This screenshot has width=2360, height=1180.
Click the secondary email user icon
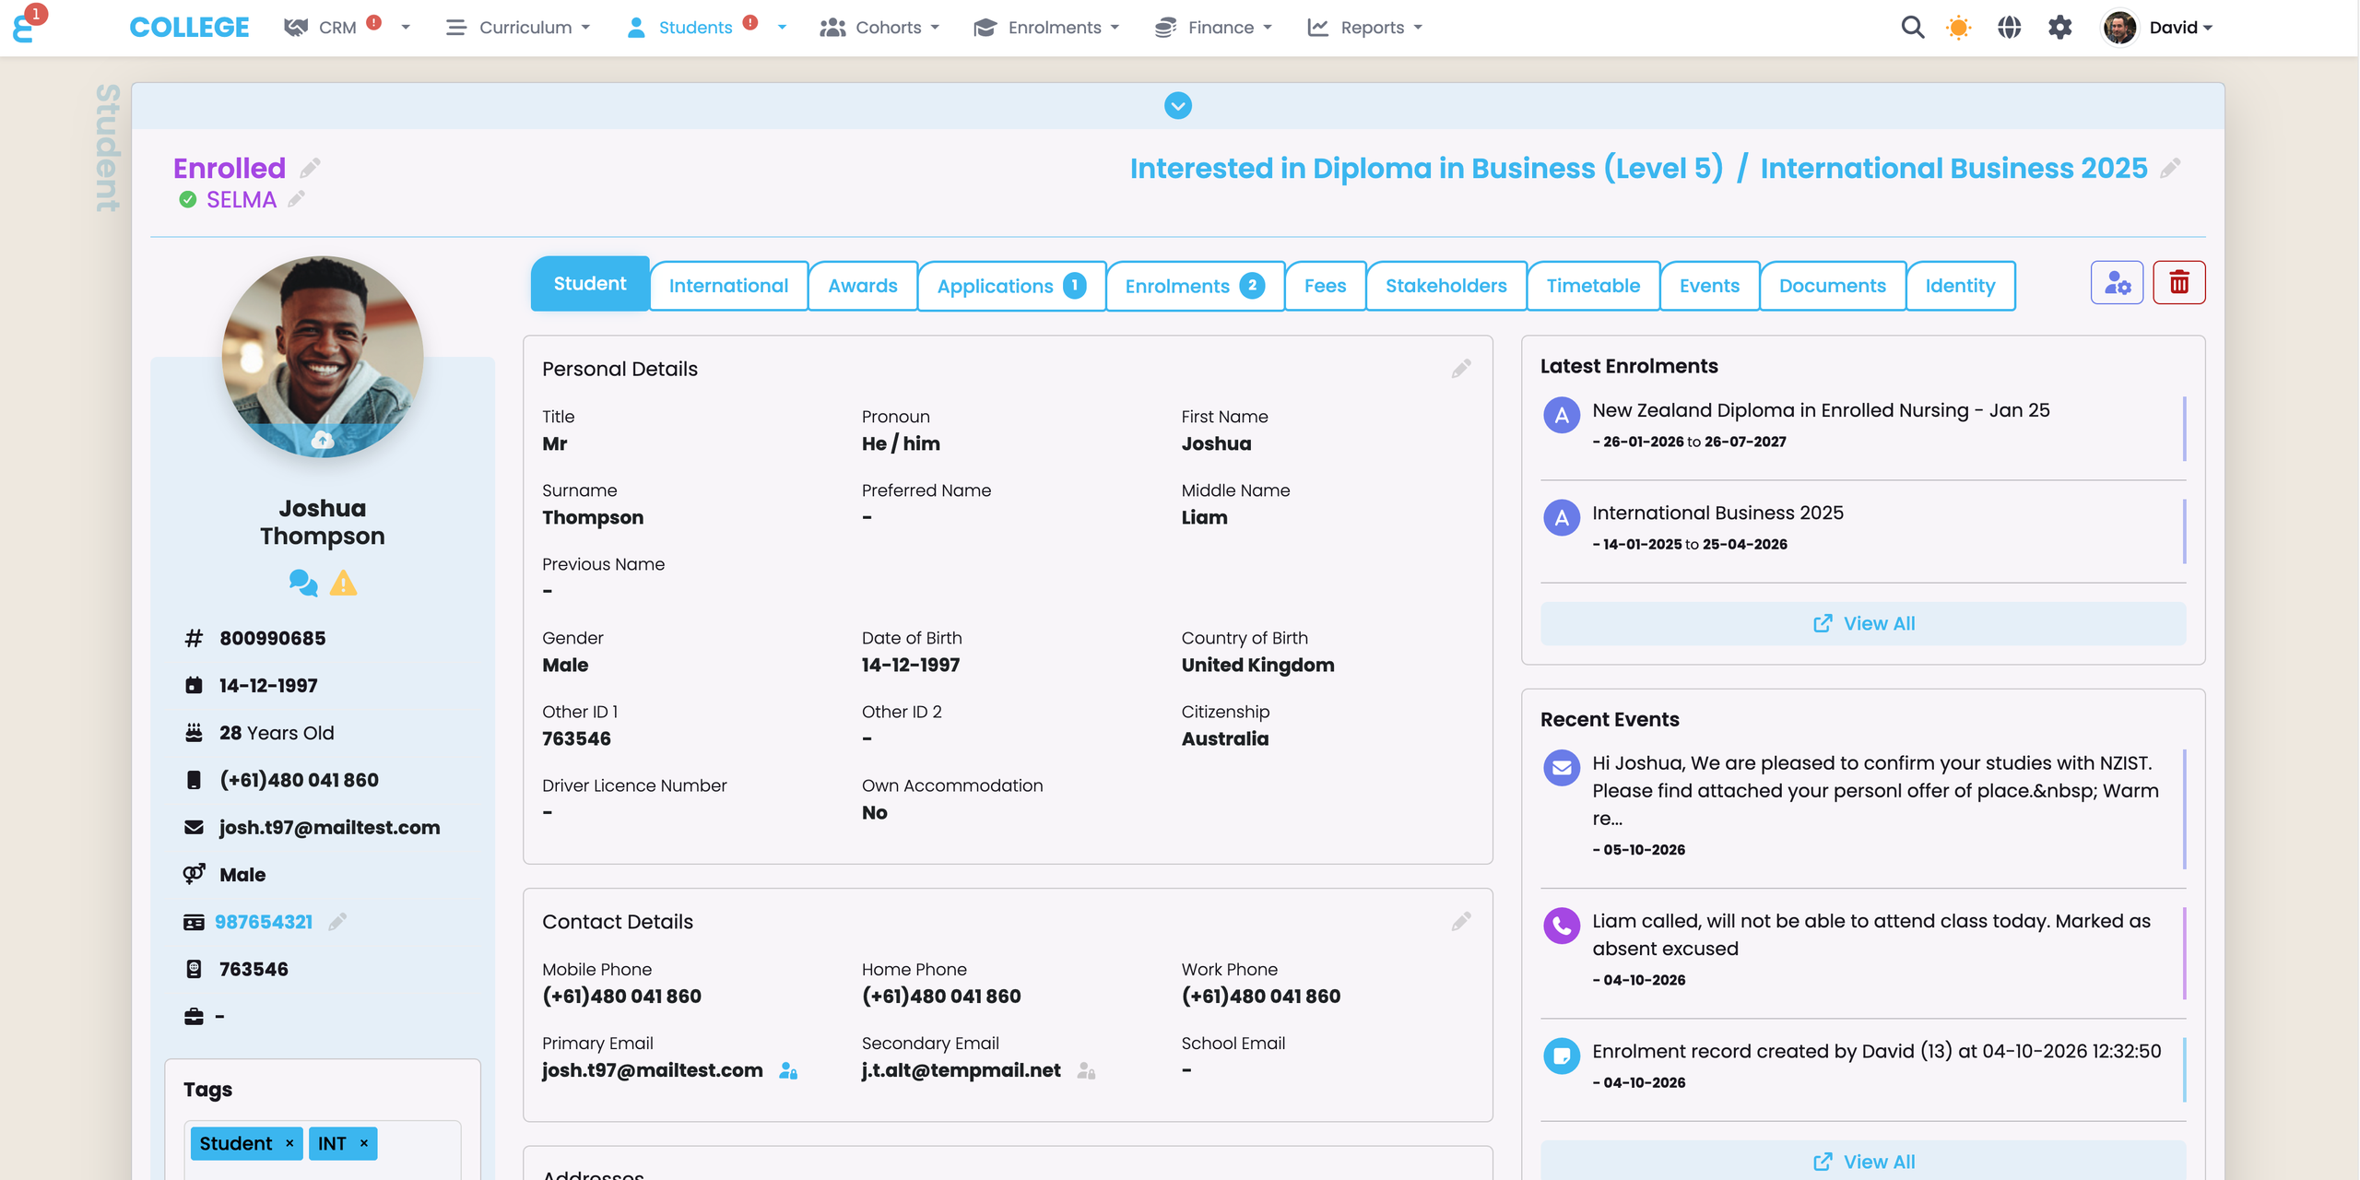(1087, 1070)
